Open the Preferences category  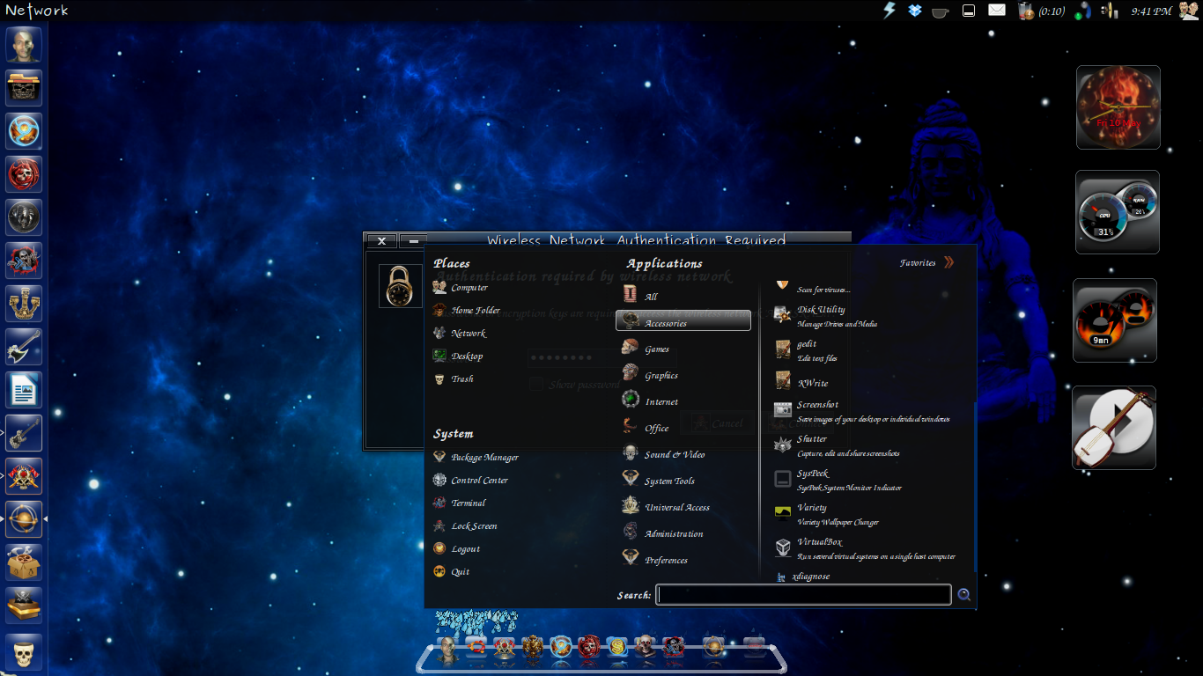683,559
